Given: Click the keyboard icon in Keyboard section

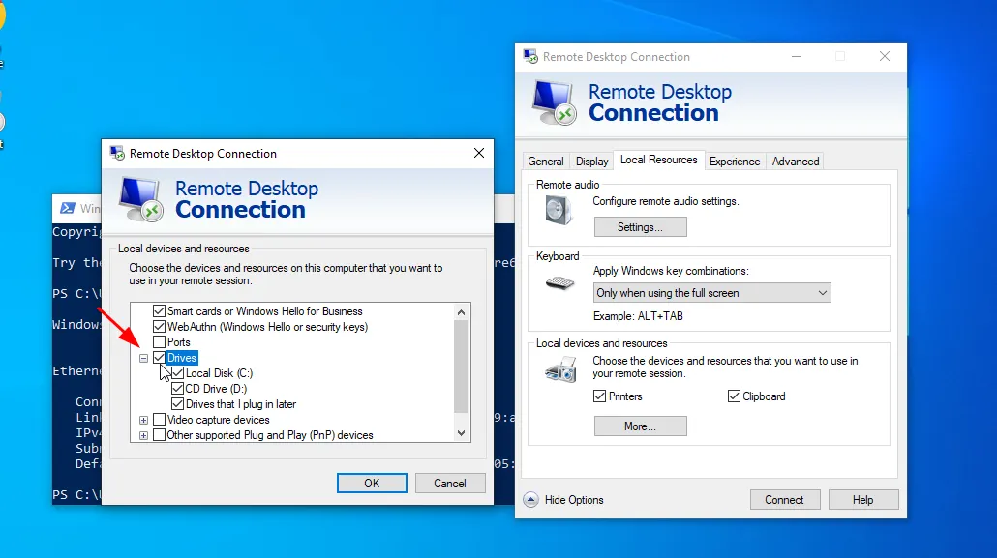Looking at the screenshot, I should point(559,283).
